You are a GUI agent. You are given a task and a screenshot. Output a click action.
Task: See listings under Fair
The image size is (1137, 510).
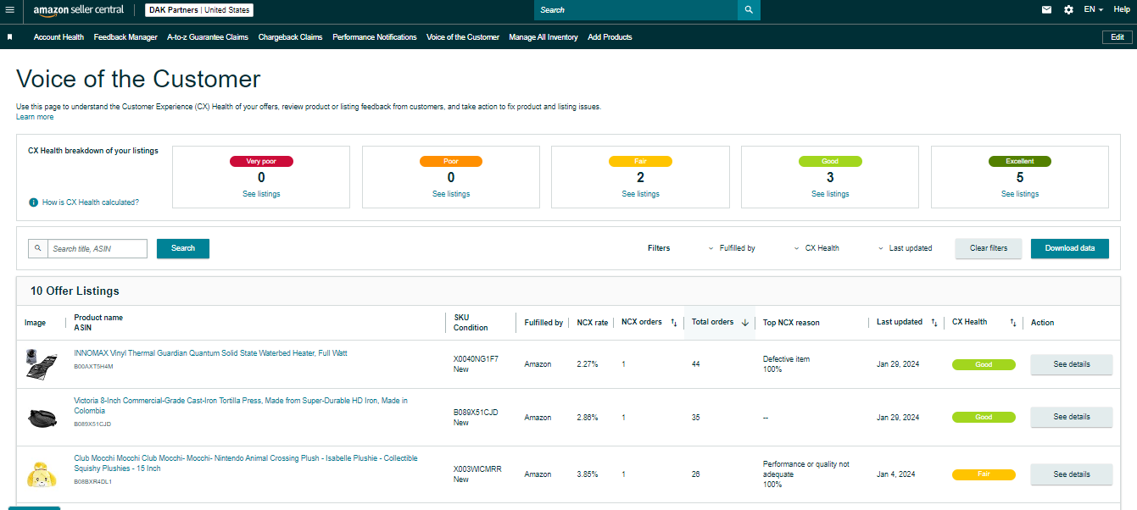[640, 194]
